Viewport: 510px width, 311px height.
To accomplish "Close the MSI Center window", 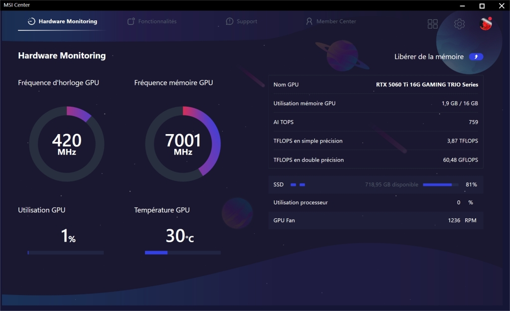I will (x=502, y=5).
